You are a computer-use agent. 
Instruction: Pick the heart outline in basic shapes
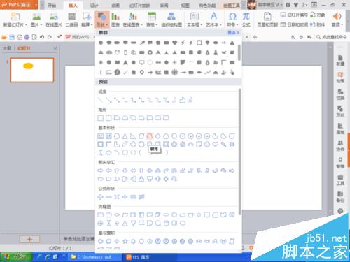pos(216,144)
